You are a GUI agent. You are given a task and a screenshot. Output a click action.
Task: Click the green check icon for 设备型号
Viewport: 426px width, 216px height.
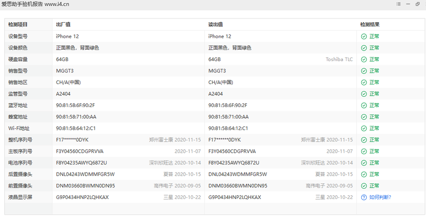(x=364, y=36)
